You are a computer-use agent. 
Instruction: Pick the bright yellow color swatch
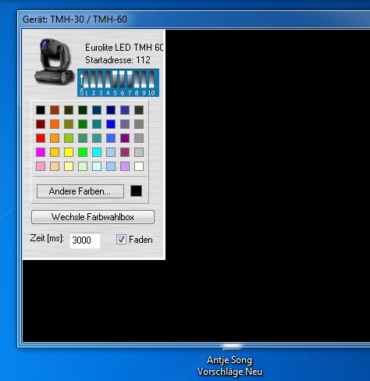[69, 152]
